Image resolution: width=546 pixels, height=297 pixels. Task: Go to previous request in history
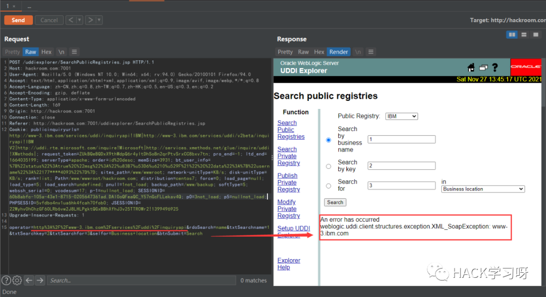coord(71,20)
